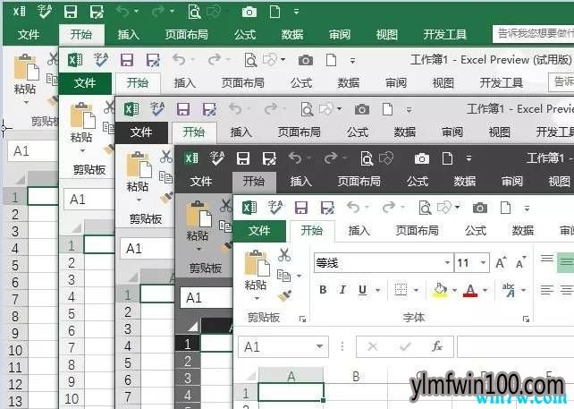Toggle Underline formatting
The width and height of the screenshot is (574, 409).
(362, 290)
